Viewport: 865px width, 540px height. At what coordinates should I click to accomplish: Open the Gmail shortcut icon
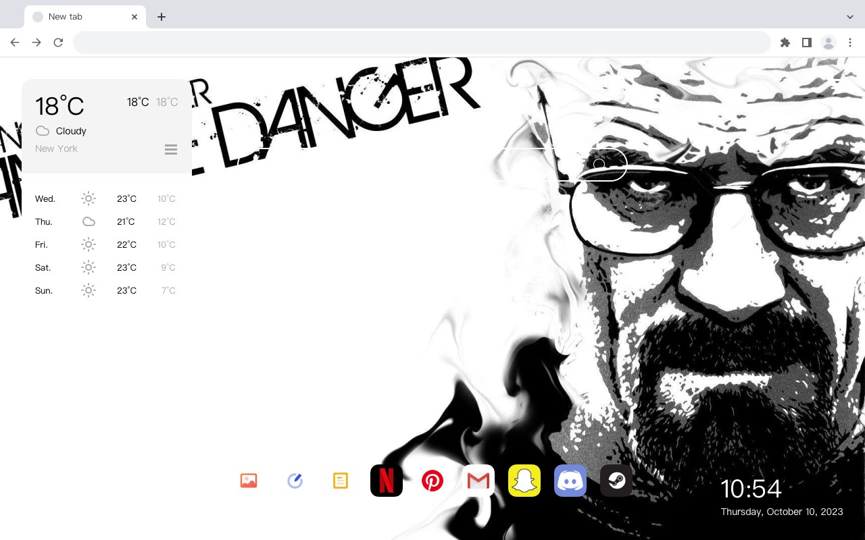click(x=478, y=481)
